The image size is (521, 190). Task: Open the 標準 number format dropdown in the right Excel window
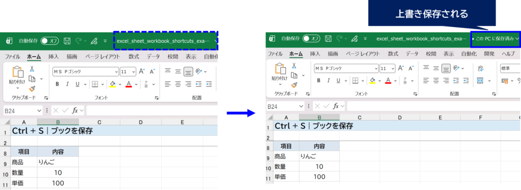click(510, 68)
